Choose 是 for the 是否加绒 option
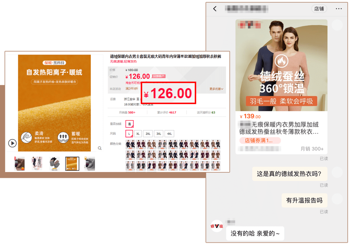Viewport: 350px width, 244px height. pos(130,123)
